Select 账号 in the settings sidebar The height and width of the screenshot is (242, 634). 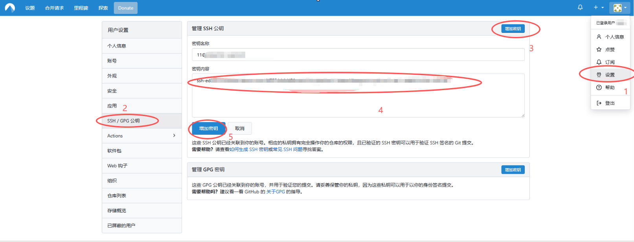(142, 61)
